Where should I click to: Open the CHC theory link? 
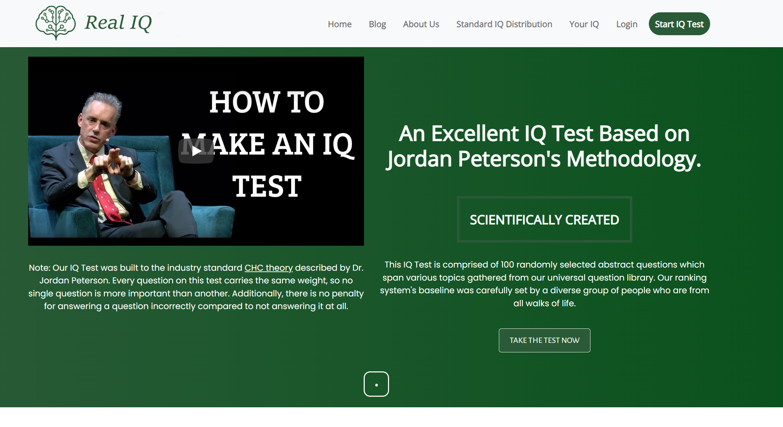(268, 268)
